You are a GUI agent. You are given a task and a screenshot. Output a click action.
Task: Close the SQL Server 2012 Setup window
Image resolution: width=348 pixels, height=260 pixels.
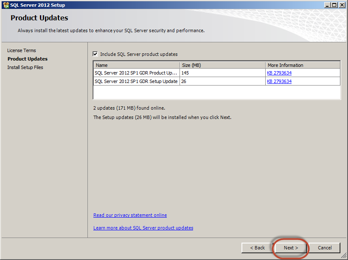(342, 5)
